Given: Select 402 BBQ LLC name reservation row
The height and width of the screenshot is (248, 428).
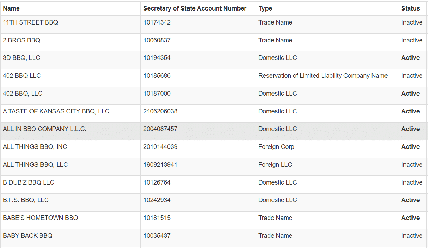Looking at the screenshot, I should coord(214,78).
